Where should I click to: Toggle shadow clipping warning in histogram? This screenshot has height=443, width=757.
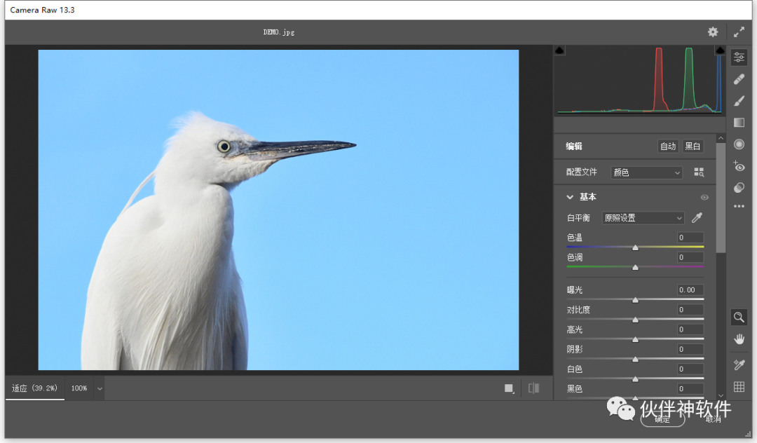click(x=559, y=50)
